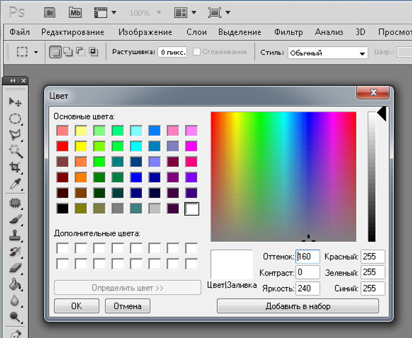
Task: Open the Изображение menu
Action: 145,32
